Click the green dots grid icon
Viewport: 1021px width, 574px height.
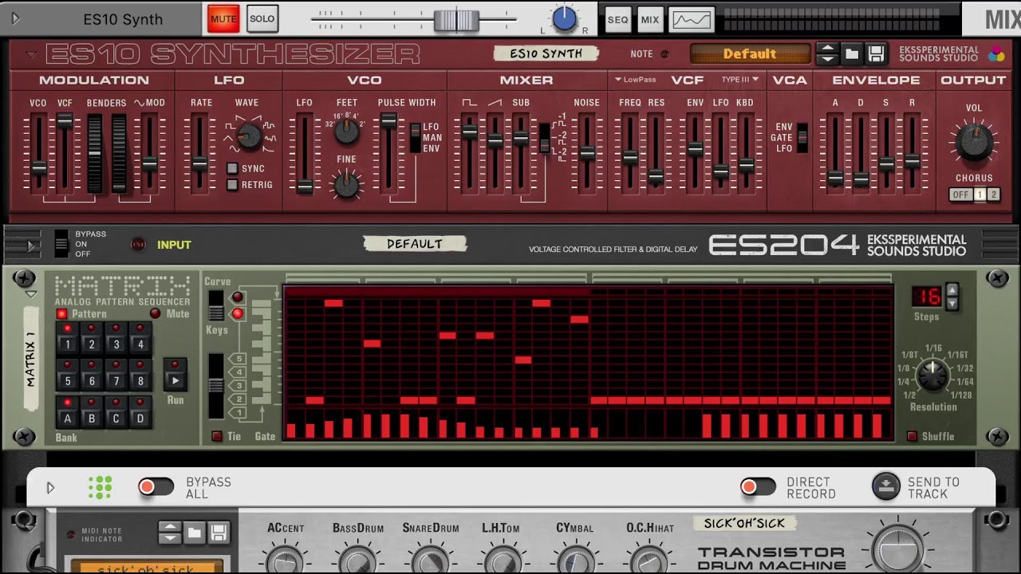(x=101, y=487)
